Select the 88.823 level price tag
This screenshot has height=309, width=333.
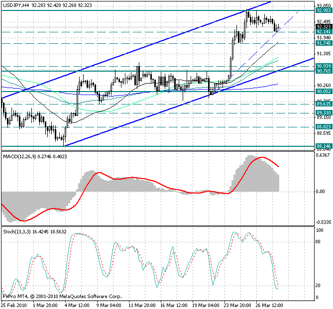coord(324,127)
